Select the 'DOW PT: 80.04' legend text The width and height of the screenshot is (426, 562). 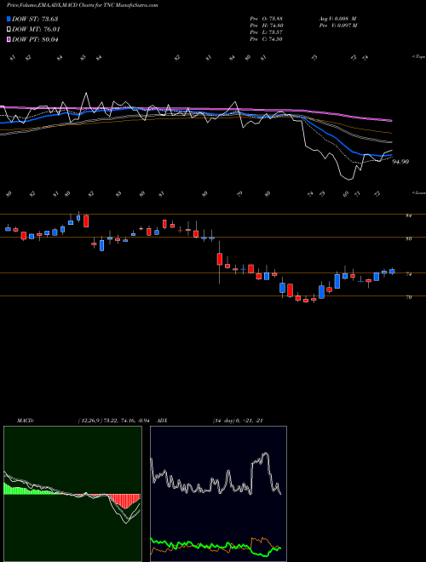click(35, 39)
